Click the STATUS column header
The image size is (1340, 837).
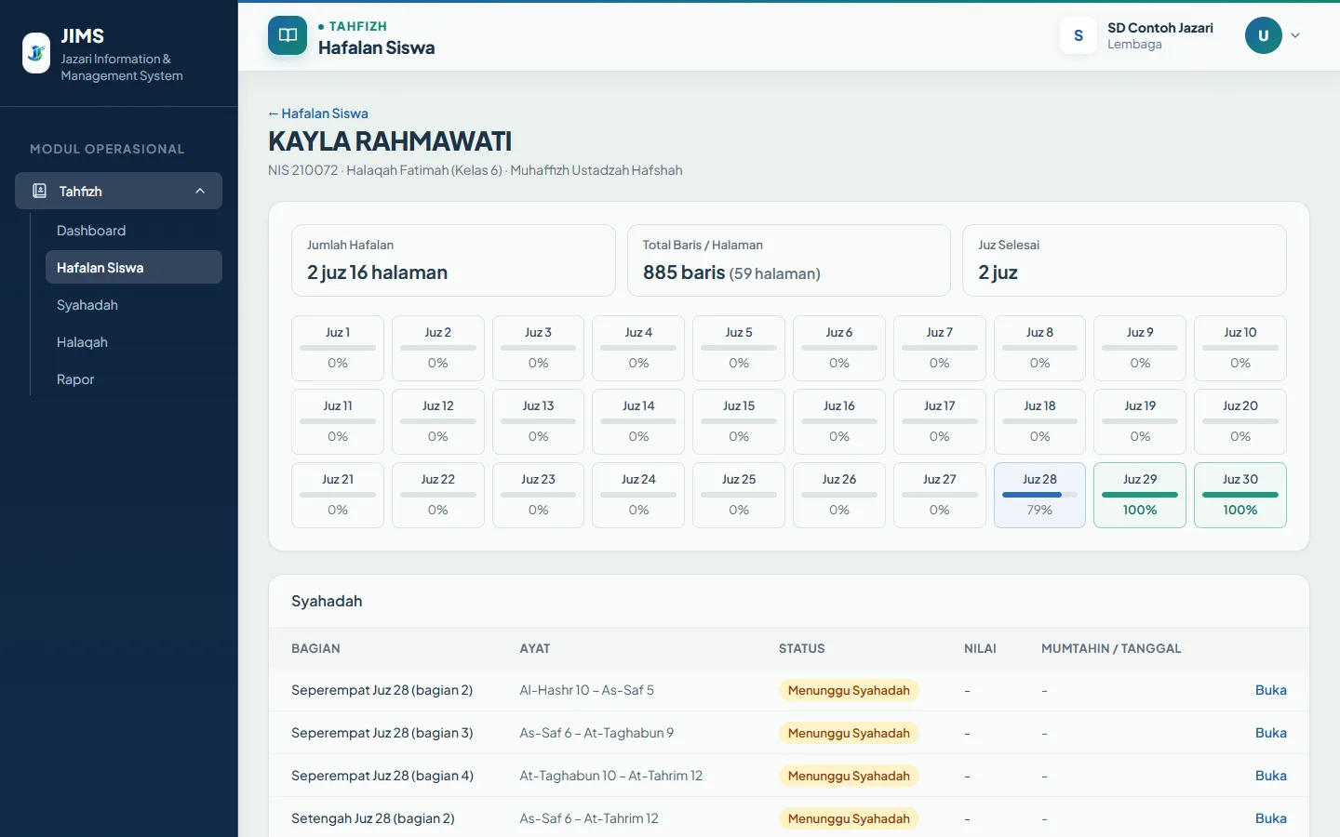coord(802,648)
